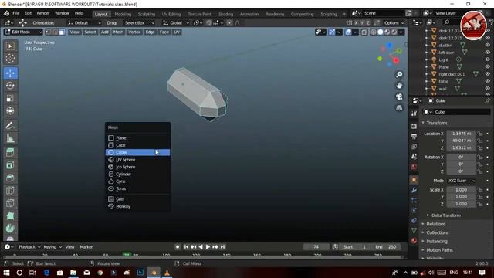The image size is (494, 278).
Task: Open the Tool properties tab
Action: click(x=414, y=114)
